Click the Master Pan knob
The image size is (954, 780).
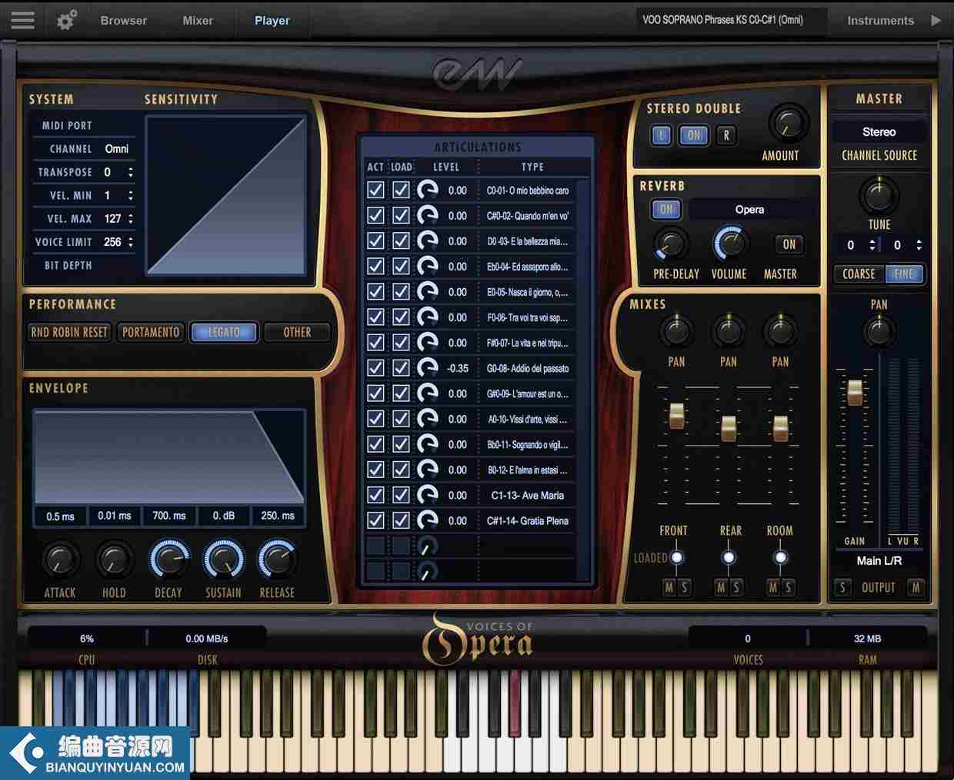tap(879, 331)
